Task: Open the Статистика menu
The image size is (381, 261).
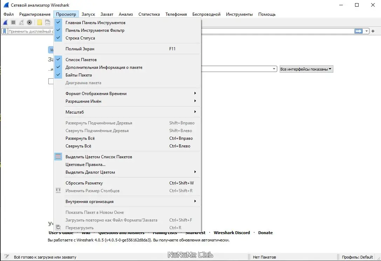Action: point(149,14)
